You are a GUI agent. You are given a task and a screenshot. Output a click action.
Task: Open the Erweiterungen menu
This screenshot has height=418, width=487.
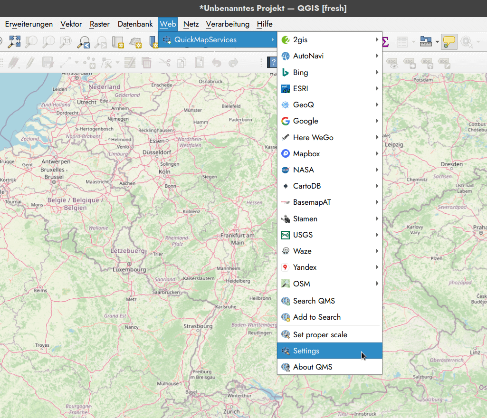pos(29,24)
